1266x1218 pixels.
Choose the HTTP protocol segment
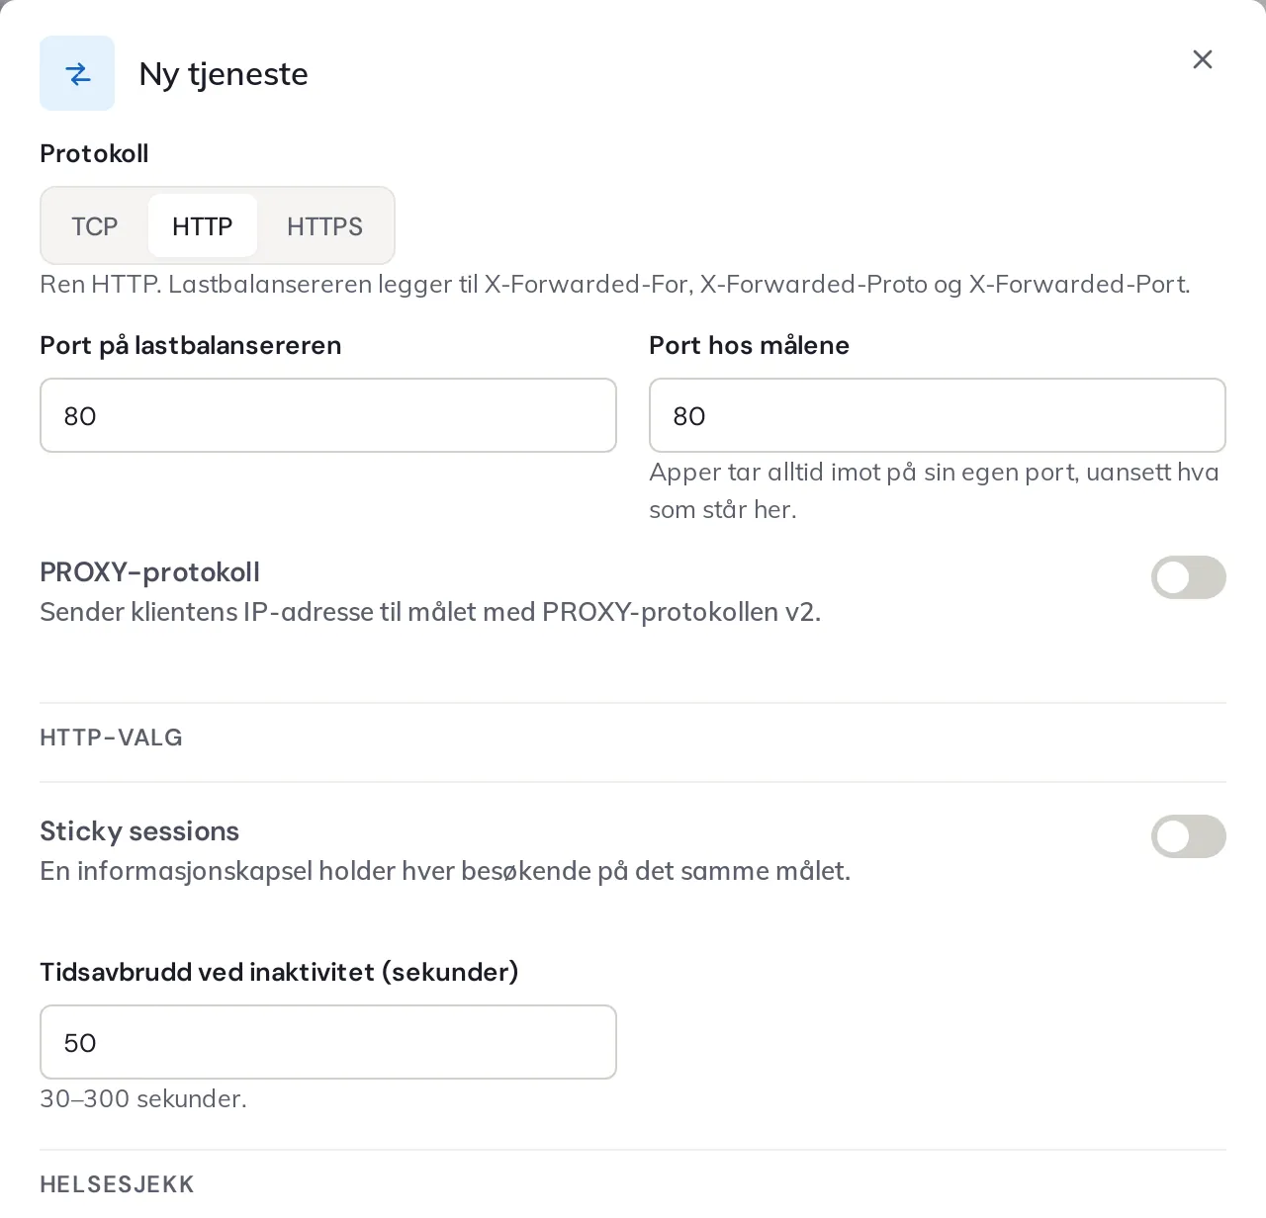203,226
